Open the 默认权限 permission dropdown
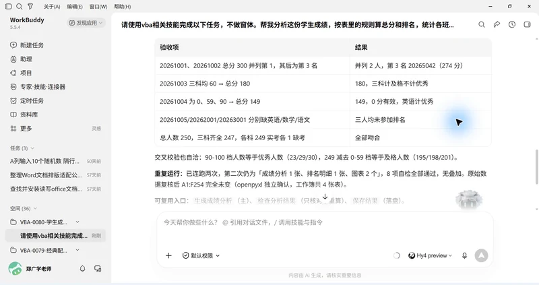This screenshot has width=539, height=285. tap(201, 255)
